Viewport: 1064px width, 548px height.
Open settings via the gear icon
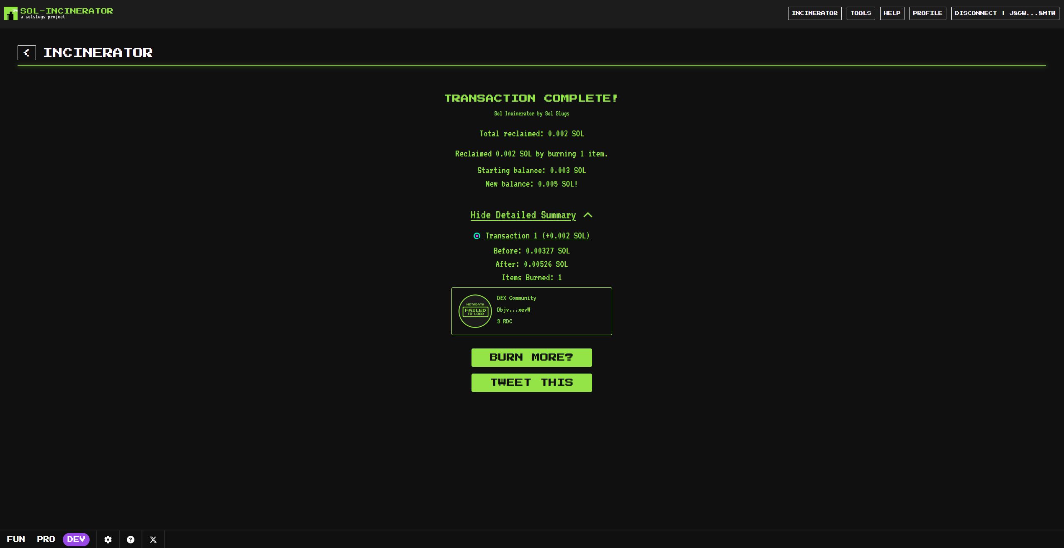click(x=108, y=540)
